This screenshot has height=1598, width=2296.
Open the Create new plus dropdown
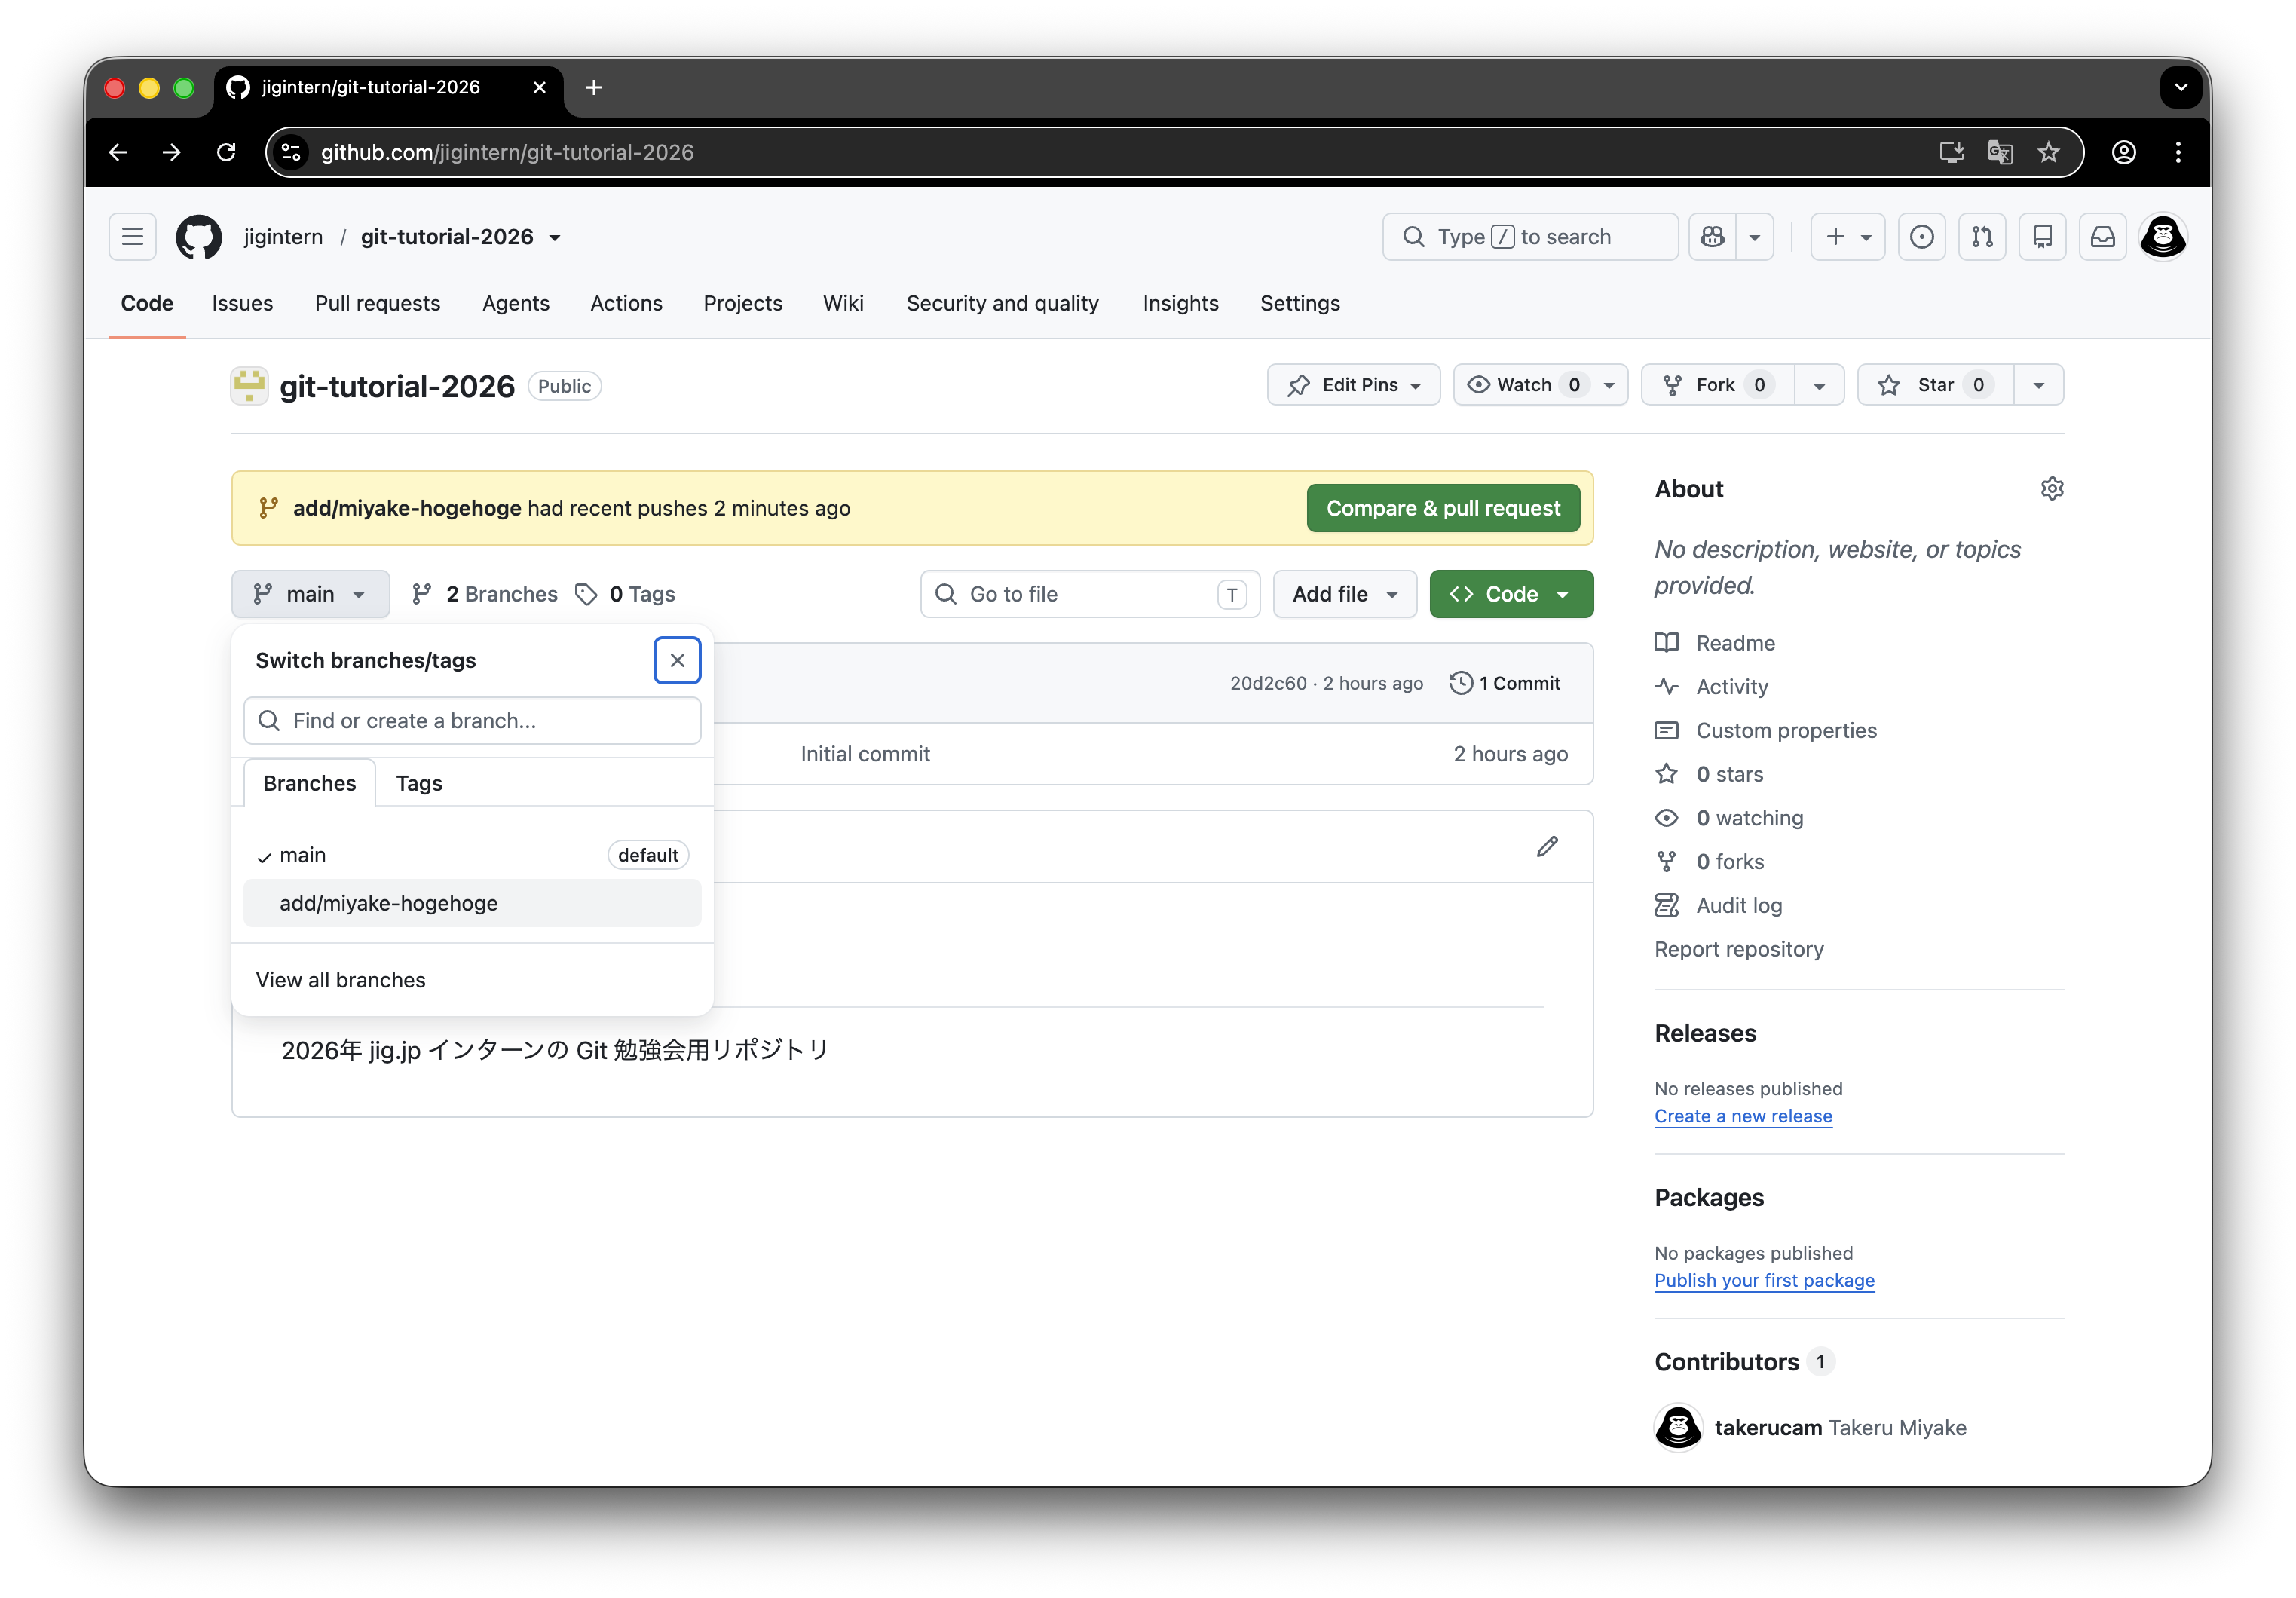1848,237
